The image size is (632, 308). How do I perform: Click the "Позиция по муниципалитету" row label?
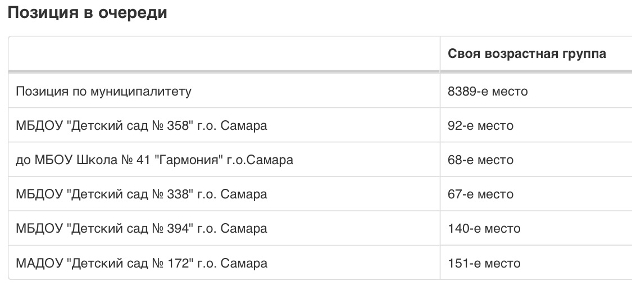click(x=103, y=92)
